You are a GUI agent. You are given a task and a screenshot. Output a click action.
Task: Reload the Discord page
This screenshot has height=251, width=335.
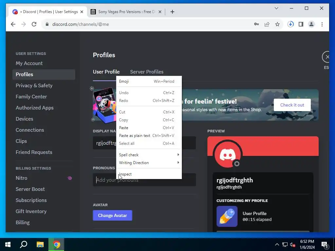tap(34, 24)
